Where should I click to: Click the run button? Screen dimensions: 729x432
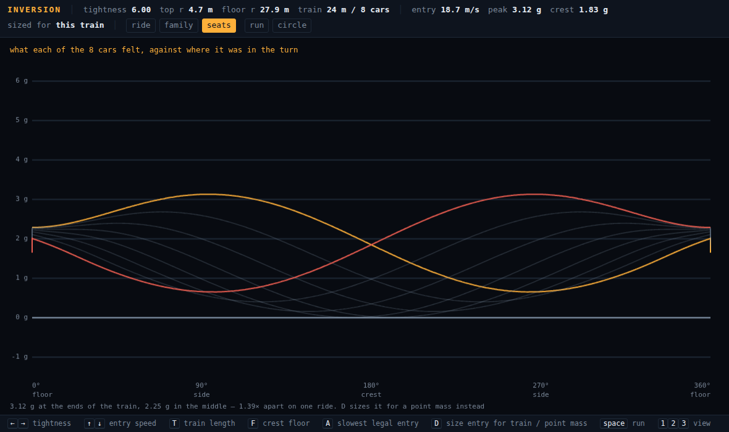[256, 25]
